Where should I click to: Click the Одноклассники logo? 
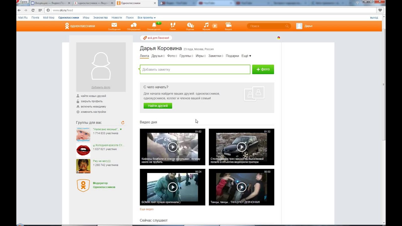pos(80,26)
